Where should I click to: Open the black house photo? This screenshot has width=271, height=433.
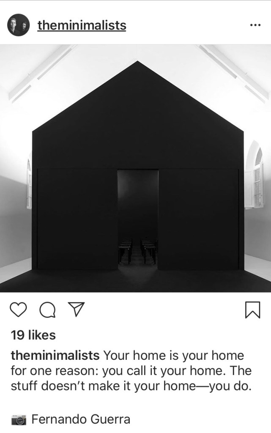pyautogui.click(x=135, y=168)
